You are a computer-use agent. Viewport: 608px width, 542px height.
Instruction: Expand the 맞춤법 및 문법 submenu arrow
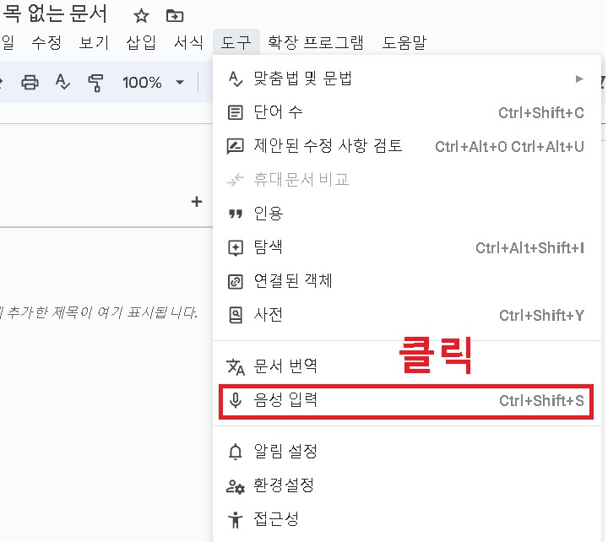tap(579, 79)
